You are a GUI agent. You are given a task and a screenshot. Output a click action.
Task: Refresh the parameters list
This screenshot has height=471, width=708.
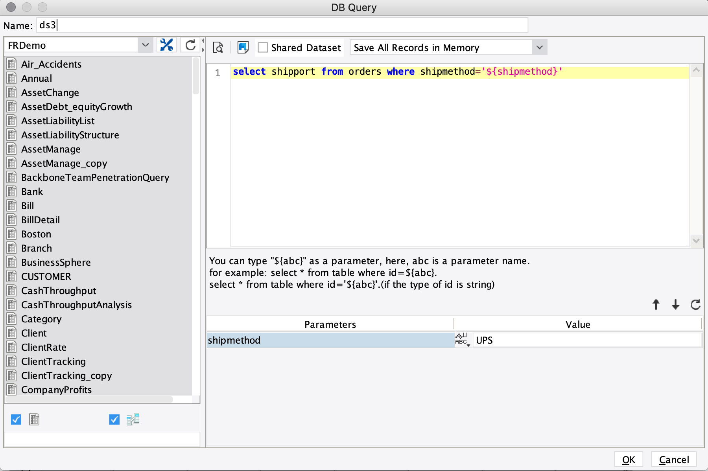(695, 304)
